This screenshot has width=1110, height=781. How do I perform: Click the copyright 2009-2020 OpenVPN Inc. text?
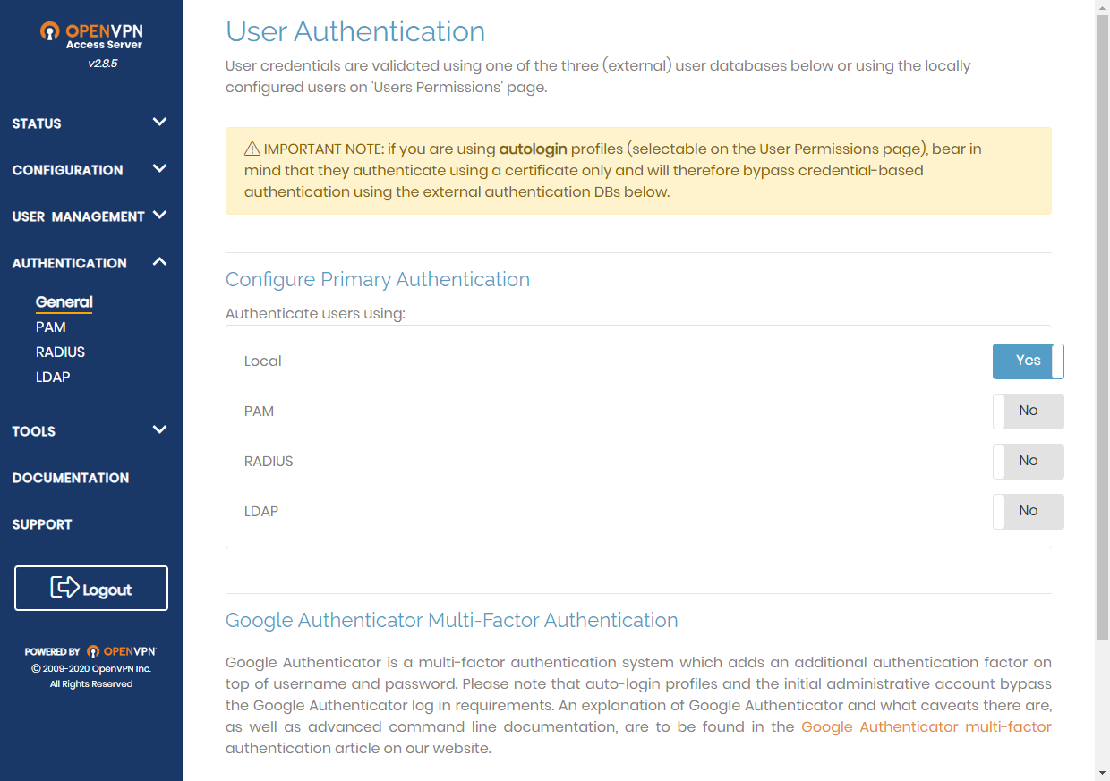point(91,668)
